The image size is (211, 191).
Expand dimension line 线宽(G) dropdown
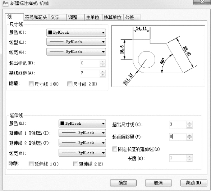pyautogui.click(x=76, y=52)
